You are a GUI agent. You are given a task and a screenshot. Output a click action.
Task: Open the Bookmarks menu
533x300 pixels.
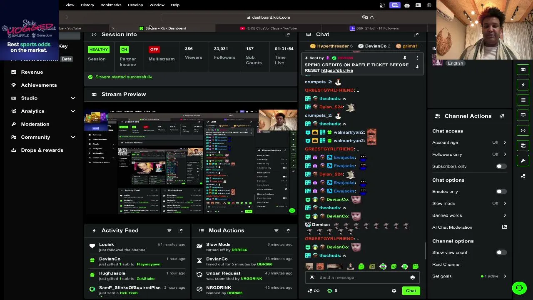[111, 5]
